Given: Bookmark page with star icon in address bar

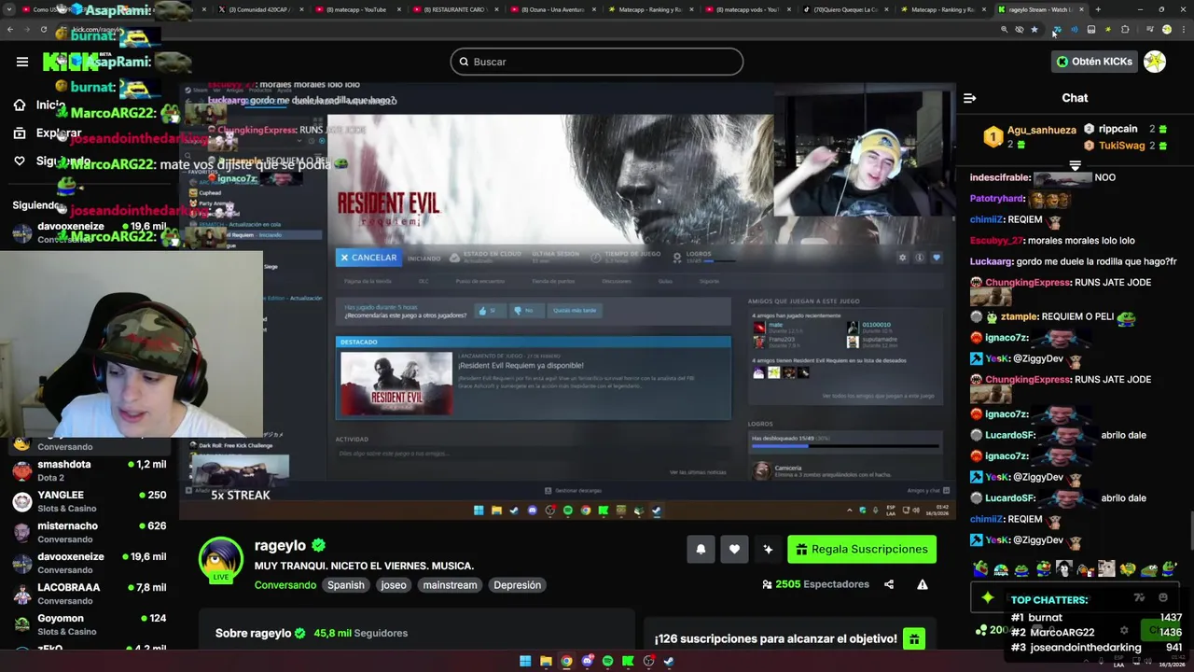Looking at the screenshot, I should (1034, 30).
